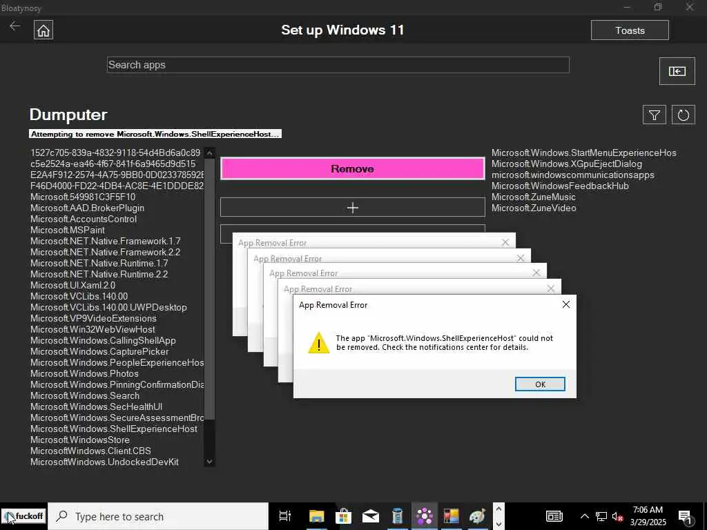Image resolution: width=707 pixels, height=530 pixels.
Task: Select Microsoft.WindowsStore
Action: 80,440
